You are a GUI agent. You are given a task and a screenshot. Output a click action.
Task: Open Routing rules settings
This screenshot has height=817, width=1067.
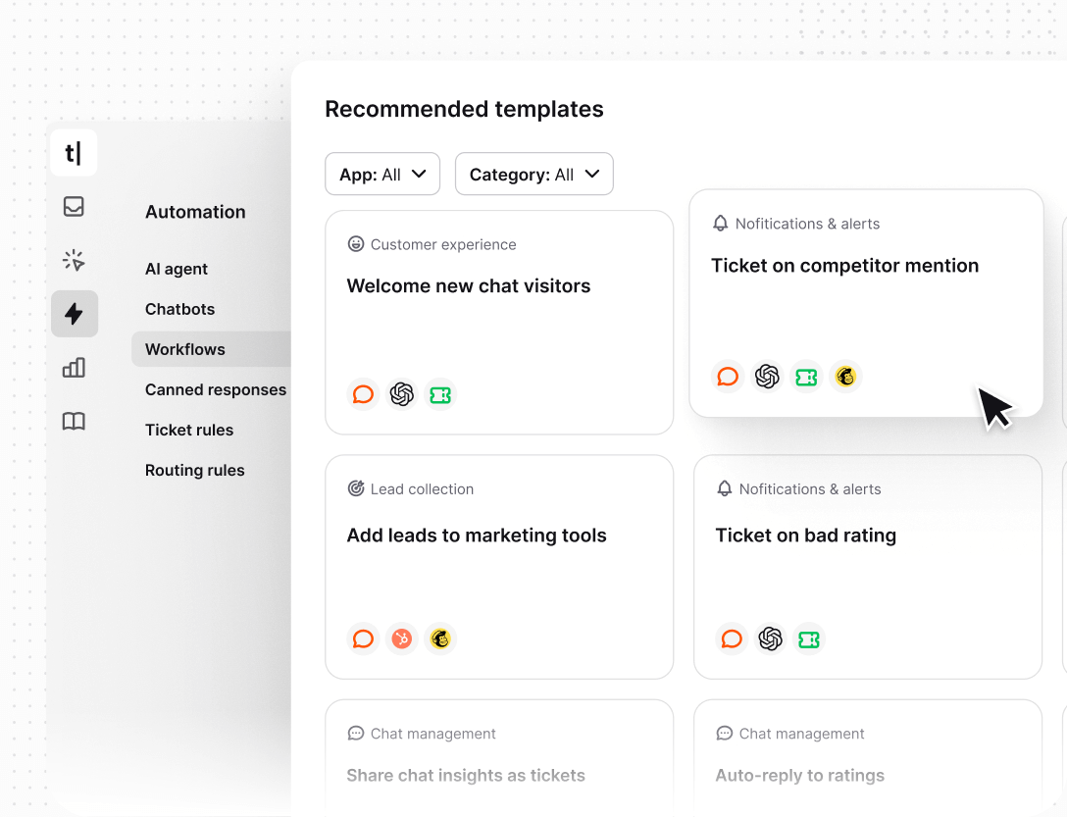194,470
